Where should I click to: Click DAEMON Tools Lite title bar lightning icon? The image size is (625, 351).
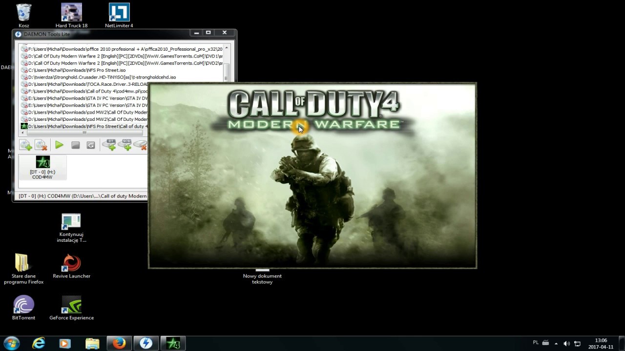click(18, 34)
